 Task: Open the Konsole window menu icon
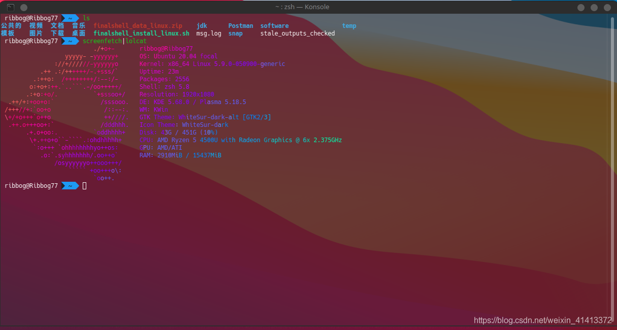[x=11, y=7]
